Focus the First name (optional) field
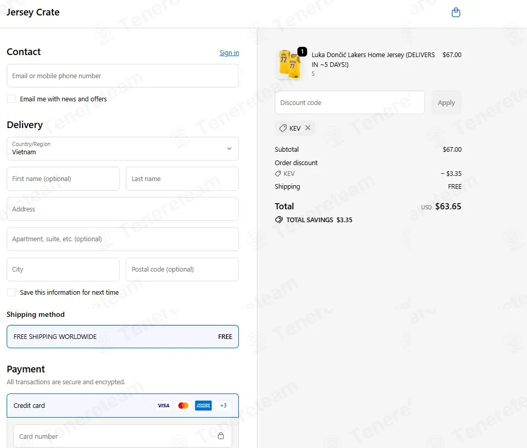The width and height of the screenshot is (527, 448). coord(63,178)
